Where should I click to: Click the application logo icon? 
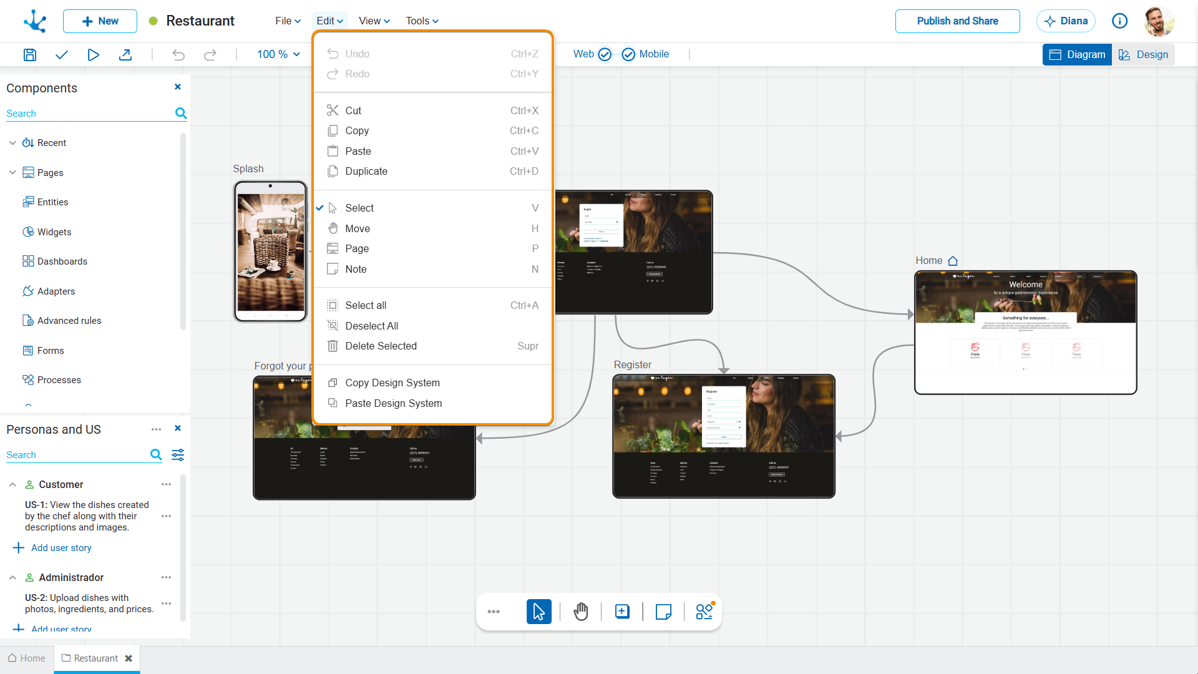click(35, 21)
